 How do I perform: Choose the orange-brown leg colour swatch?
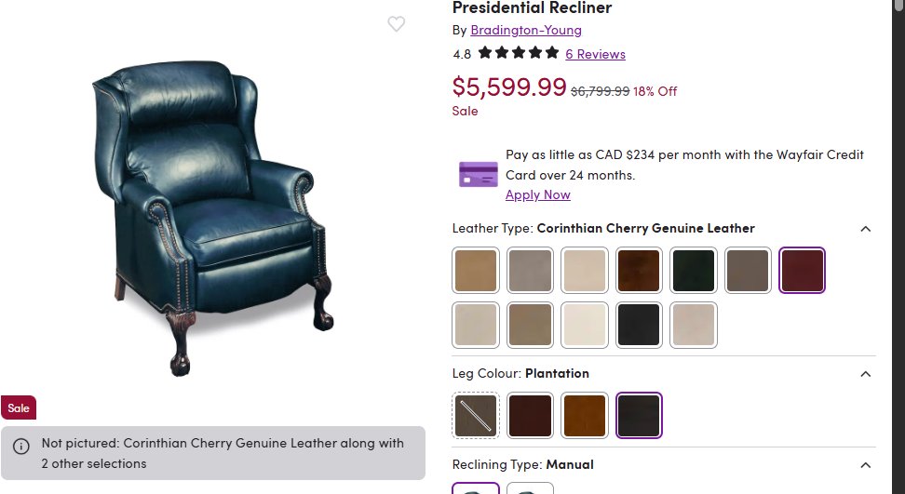[x=585, y=415]
